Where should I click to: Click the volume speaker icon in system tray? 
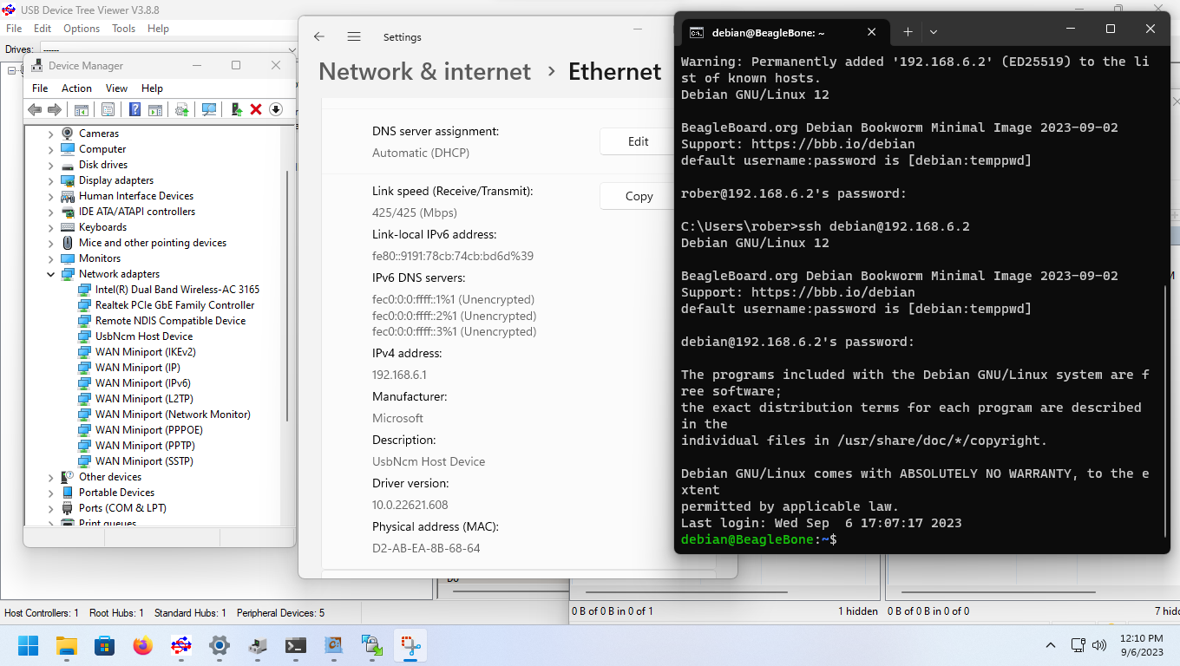pyautogui.click(x=1099, y=645)
